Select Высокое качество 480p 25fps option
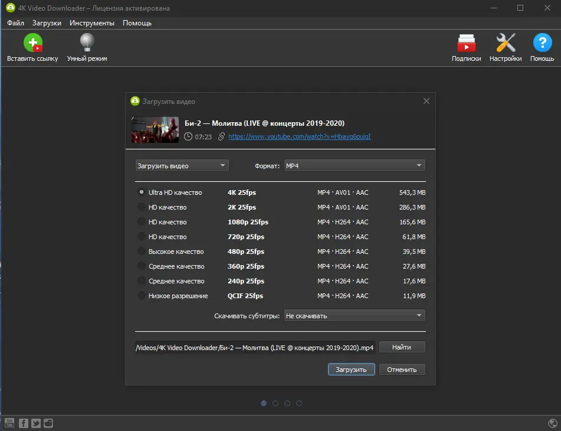 (142, 252)
